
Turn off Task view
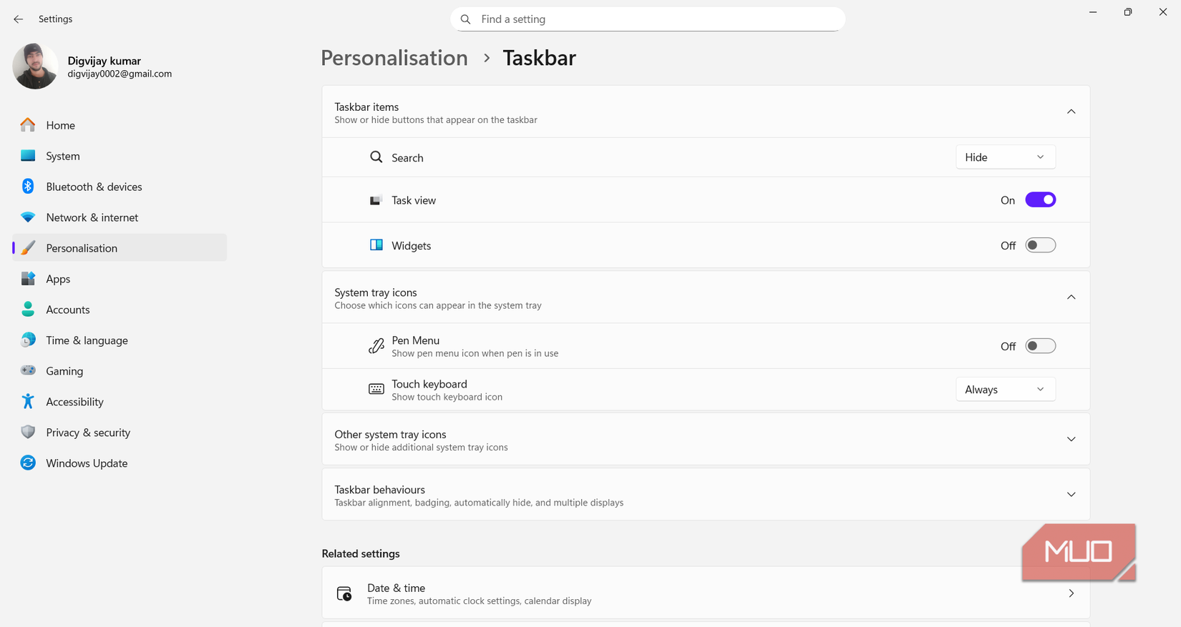pyautogui.click(x=1041, y=199)
